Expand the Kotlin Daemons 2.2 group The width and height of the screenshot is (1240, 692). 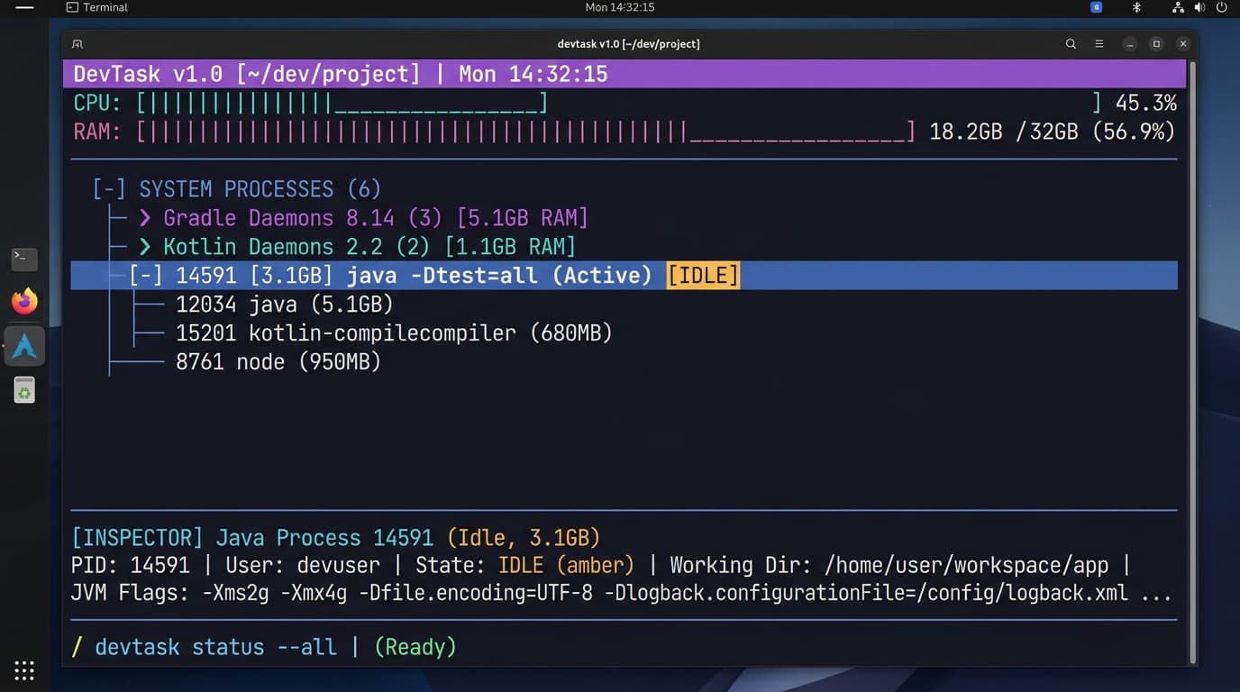click(145, 247)
